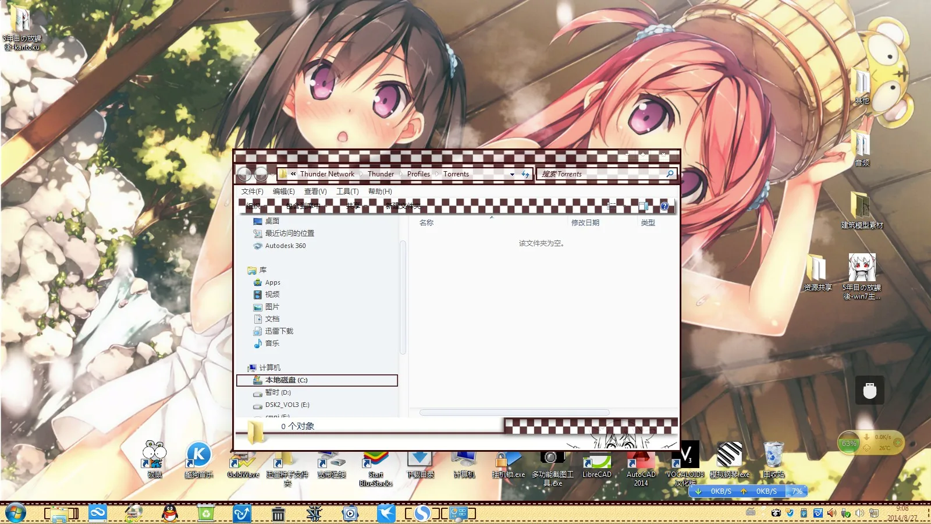Open the 编辑(E) menu
Viewport: 931px width, 524px height.
[283, 192]
